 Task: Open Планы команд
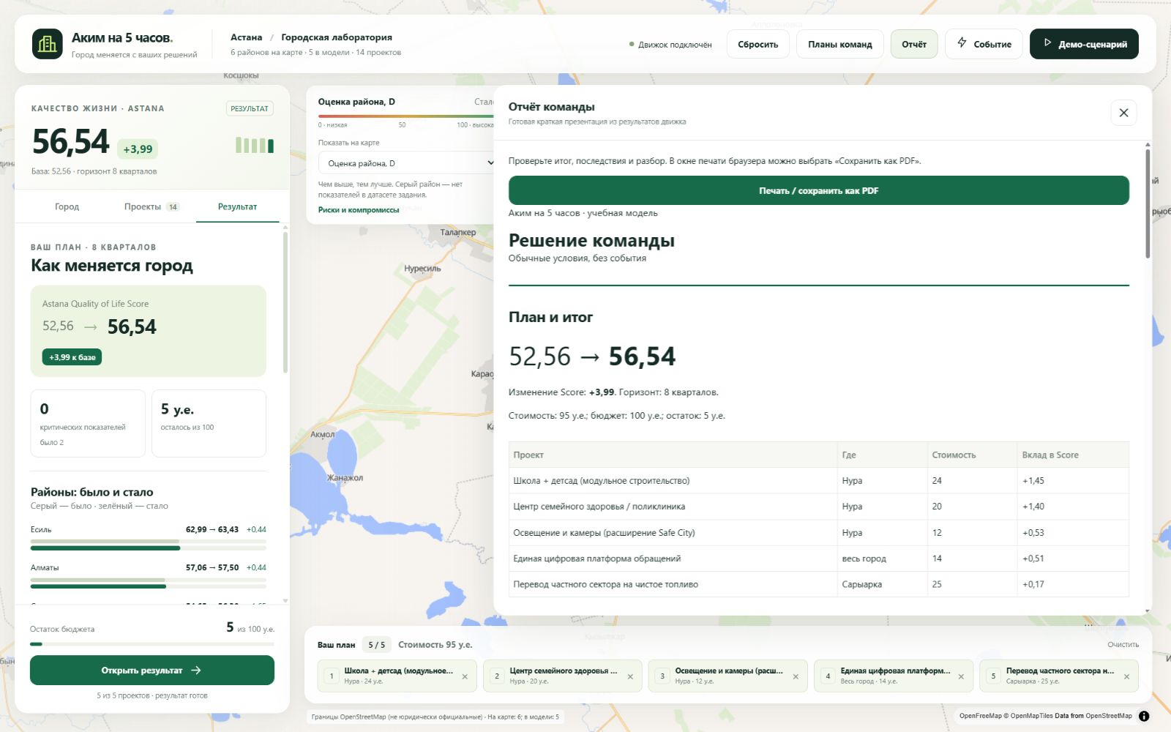(x=839, y=44)
